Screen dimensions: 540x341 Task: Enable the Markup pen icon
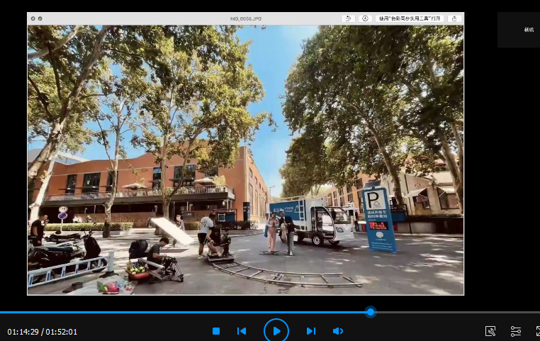pos(365,18)
